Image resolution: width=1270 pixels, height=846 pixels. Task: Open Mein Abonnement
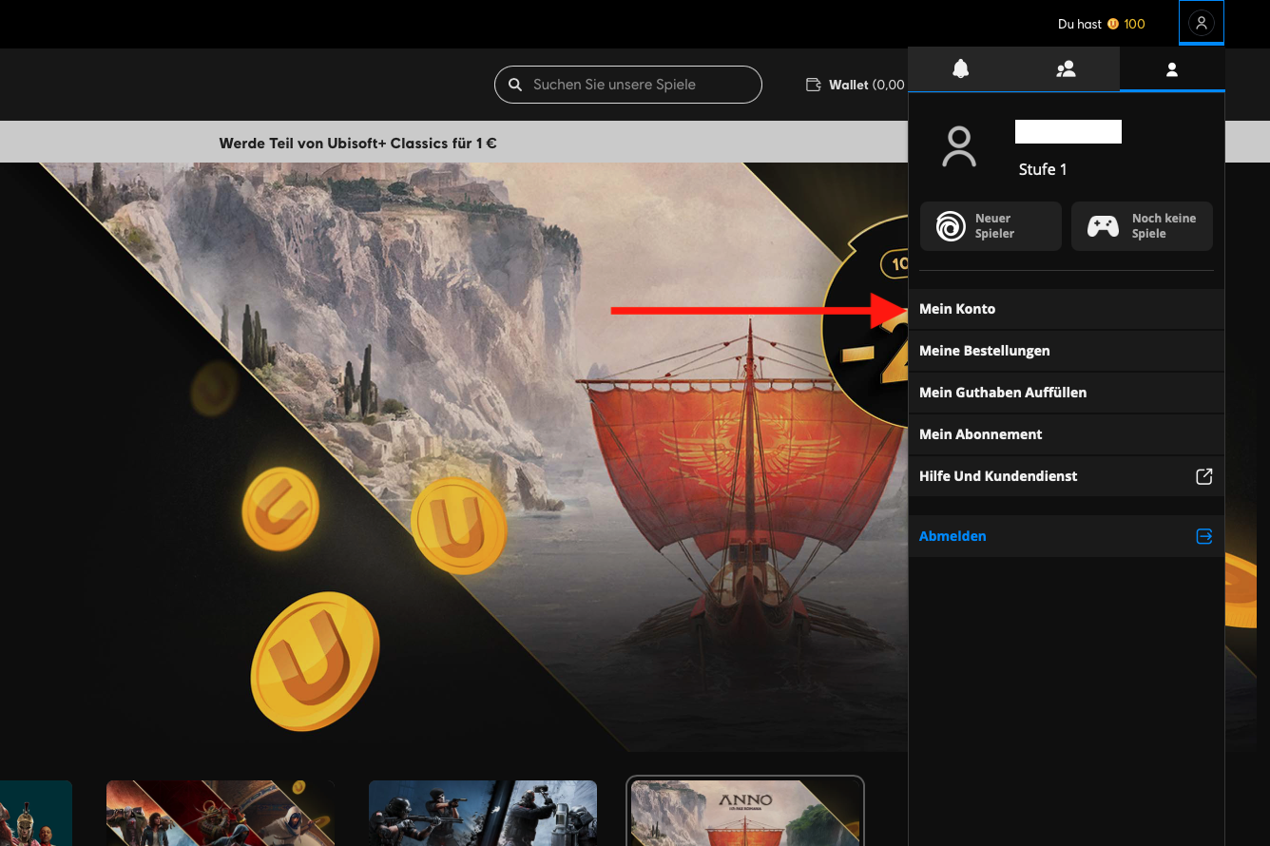coord(1067,434)
